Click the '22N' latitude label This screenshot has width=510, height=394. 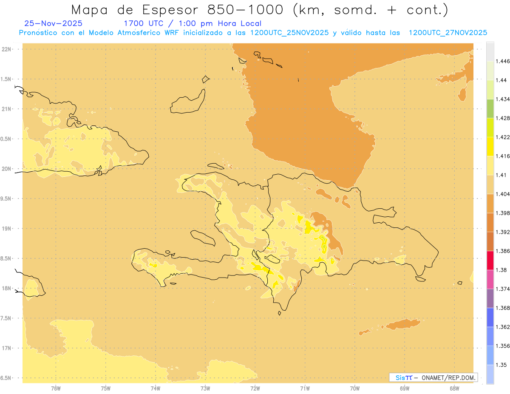pos(6,49)
